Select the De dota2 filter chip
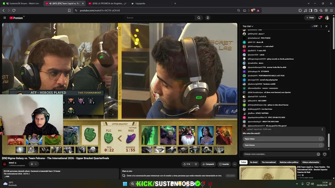The image size is (335, 188). click(254, 162)
